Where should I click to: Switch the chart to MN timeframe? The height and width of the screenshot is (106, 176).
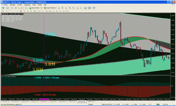coord(67,11)
